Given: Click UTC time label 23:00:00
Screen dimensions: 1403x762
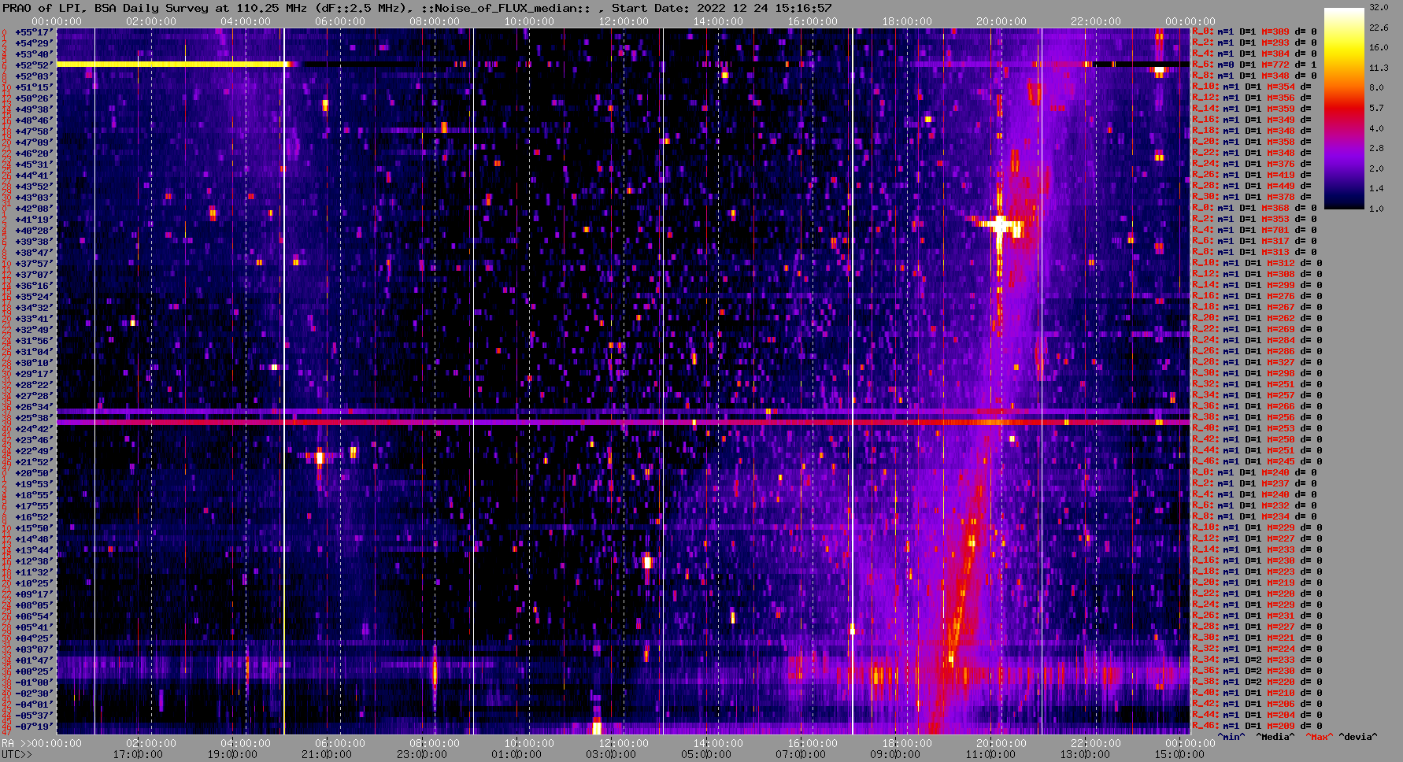Looking at the screenshot, I should [x=421, y=754].
